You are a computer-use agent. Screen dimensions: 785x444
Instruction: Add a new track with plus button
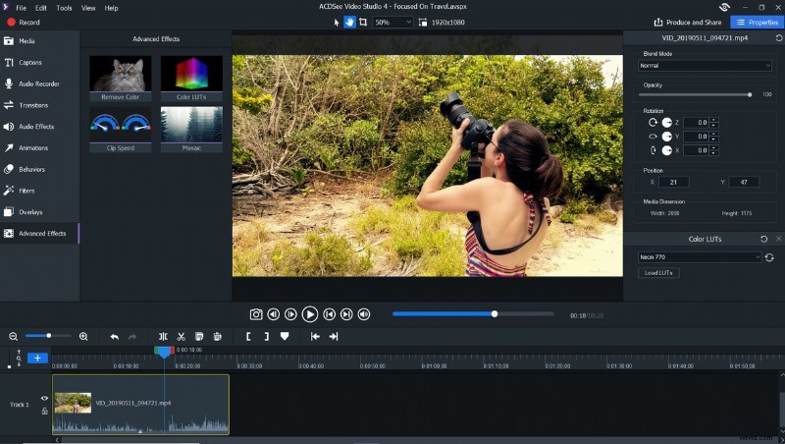click(37, 358)
